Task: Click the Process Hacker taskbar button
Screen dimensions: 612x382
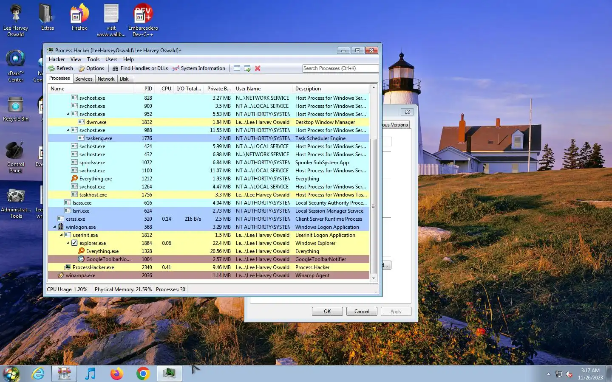Action: pos(170,374)
